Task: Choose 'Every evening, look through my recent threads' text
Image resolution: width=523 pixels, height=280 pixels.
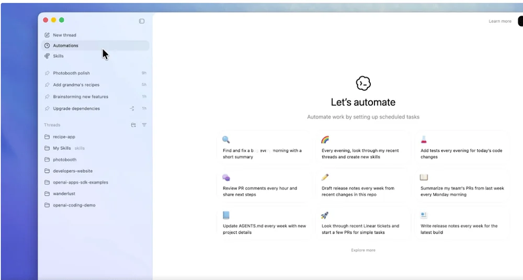Action: click(360, 153)
